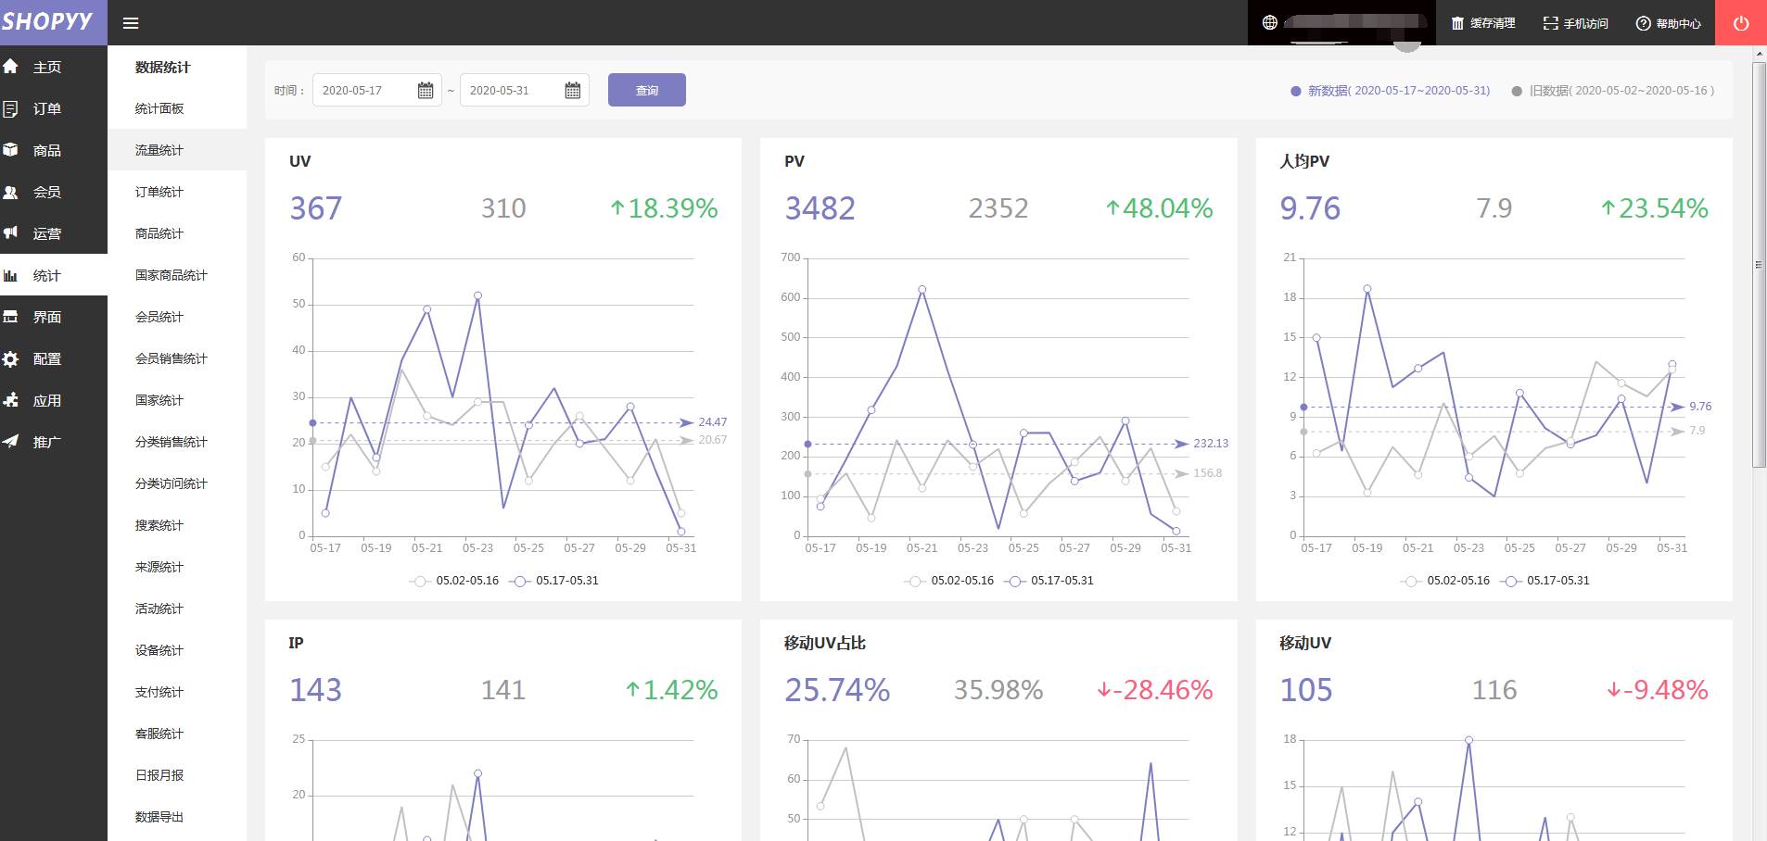This screenshot has height=841, width=1767.
Task: Open calendar for end date 2020-05-31
Action: click(573, 90)
